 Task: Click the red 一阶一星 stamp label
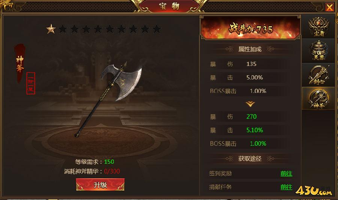point(31,84)
